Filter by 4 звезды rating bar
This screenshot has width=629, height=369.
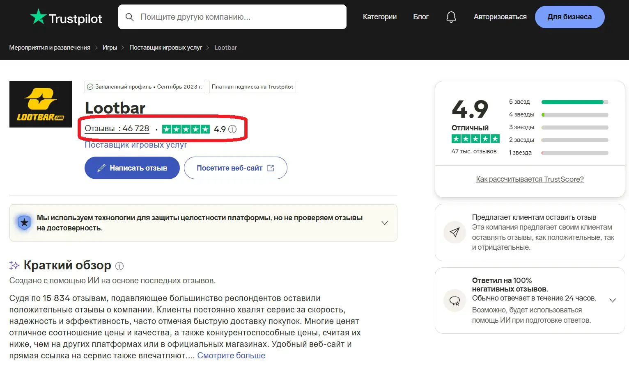(x=558, y=115)
